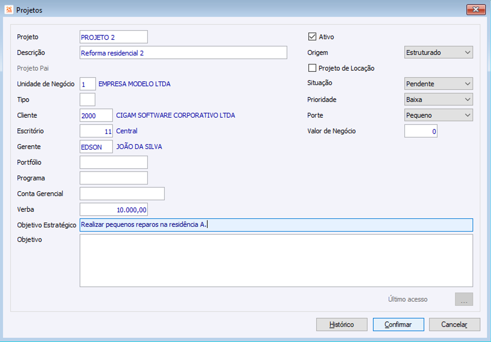This screenshot has width=491, height=342.
Task: Click the Escritório field showing 11
Action: click(x=96, y=131)
